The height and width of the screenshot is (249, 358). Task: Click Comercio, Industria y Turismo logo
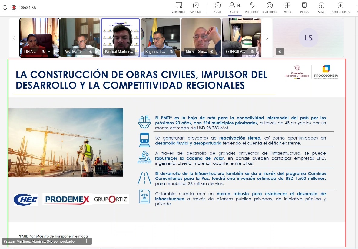click(297, 72)
